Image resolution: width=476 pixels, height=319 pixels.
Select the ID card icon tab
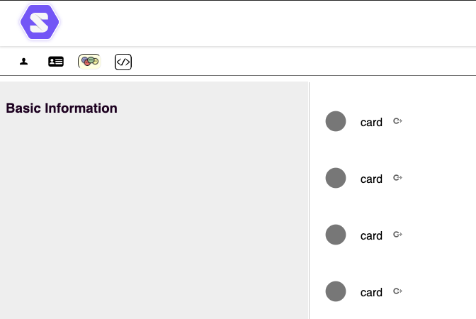(56, 62)
